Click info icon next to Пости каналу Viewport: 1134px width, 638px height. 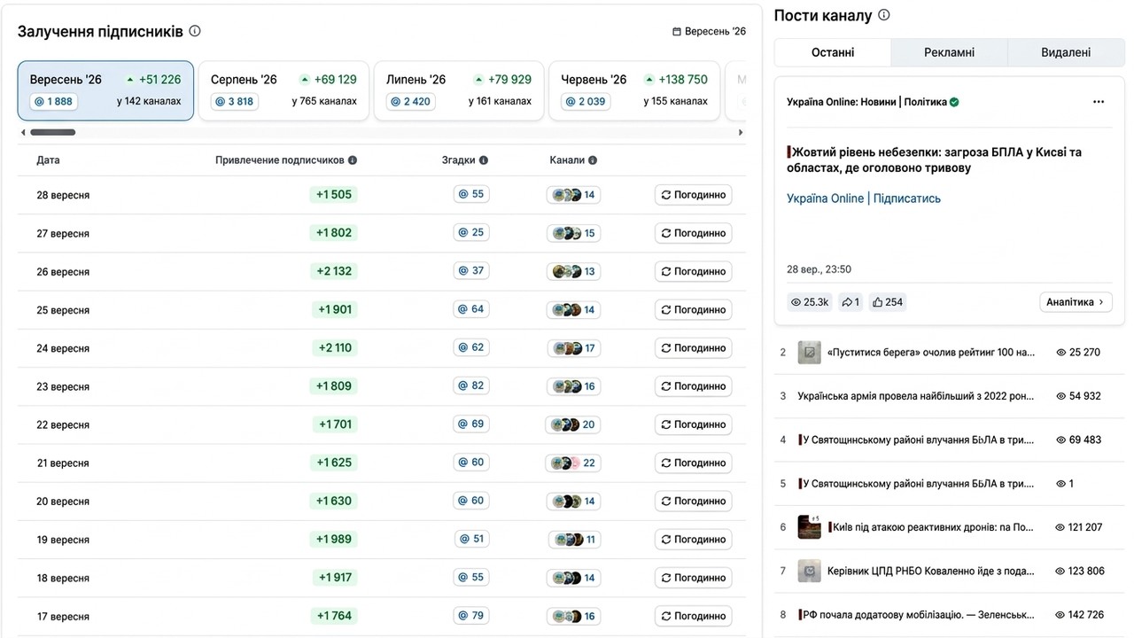(x=883, y=15)
